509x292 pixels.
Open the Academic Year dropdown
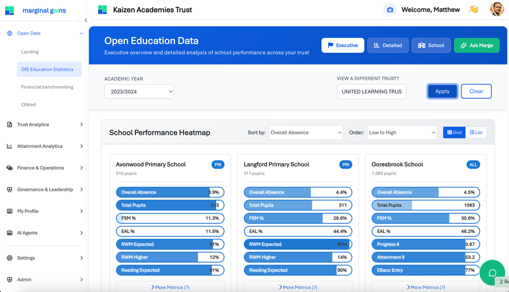click(x=139, y=91)
